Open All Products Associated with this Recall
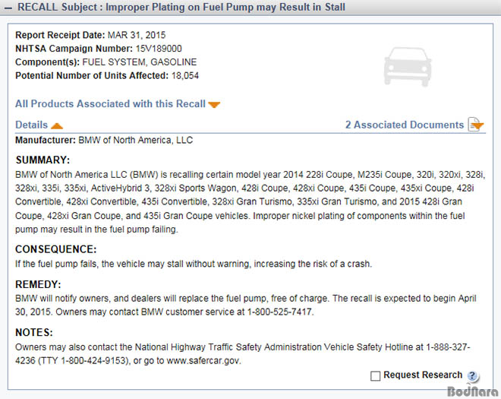The image size is (501, 399). click(110, 104)
